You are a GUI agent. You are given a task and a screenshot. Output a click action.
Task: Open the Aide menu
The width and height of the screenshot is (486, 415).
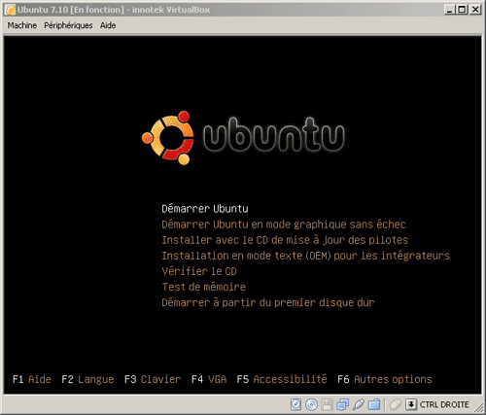point(108,25)
